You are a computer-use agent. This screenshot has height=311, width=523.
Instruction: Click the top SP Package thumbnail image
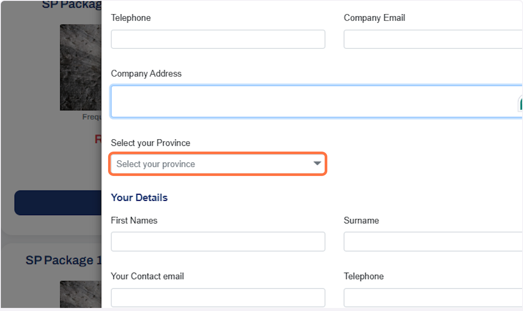[81, 67]
